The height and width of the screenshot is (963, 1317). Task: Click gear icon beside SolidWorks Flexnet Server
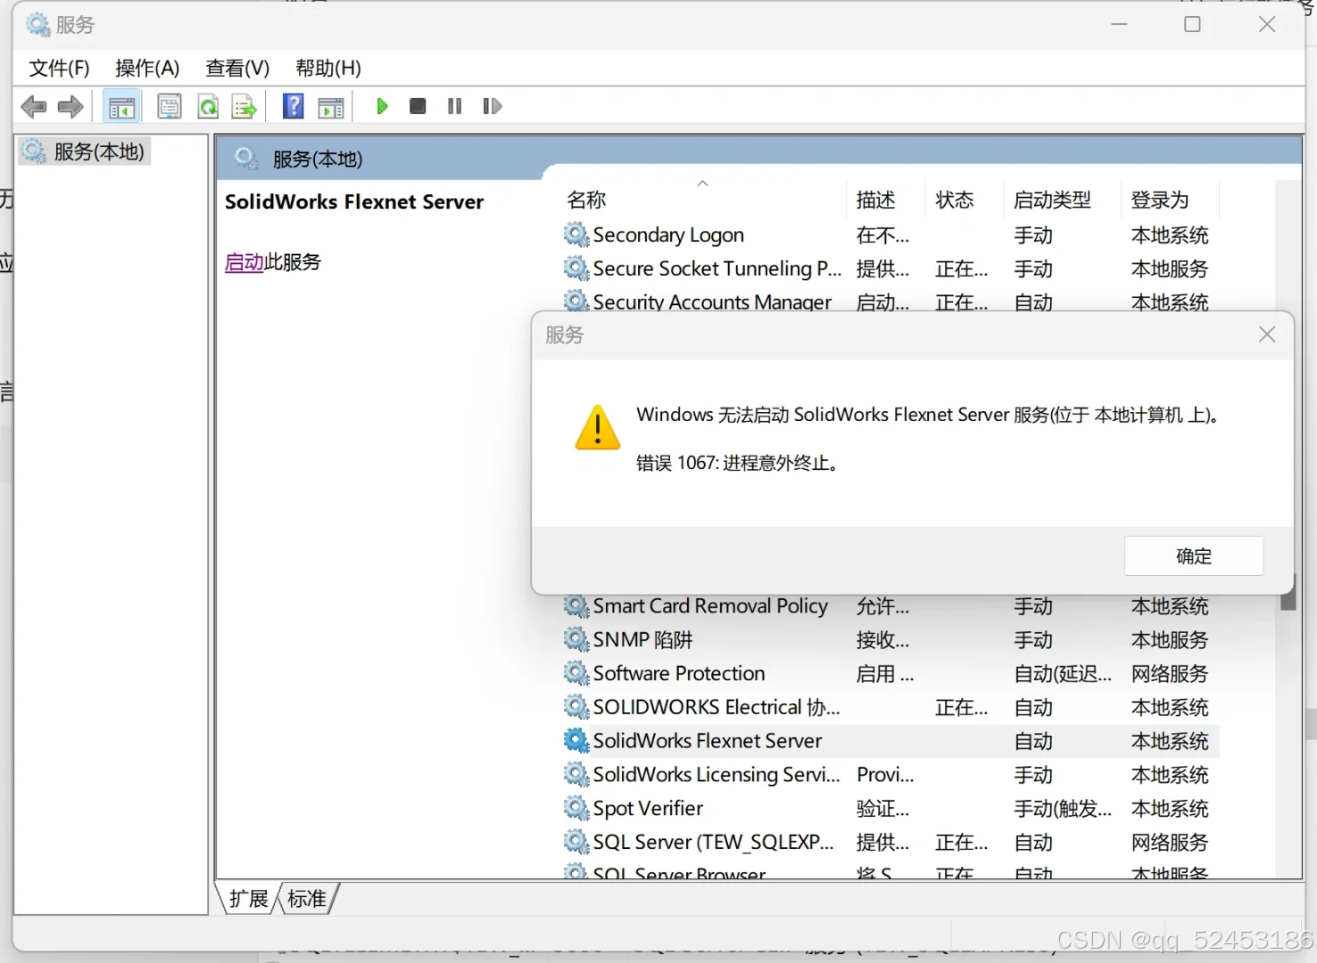coord(576,741)
